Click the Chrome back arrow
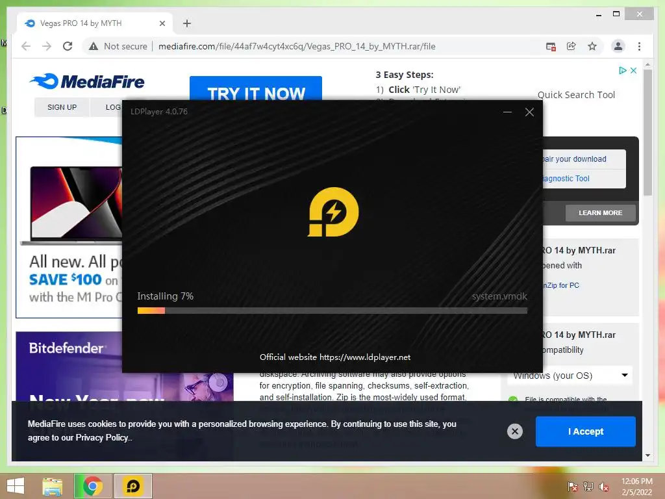Image resolution: width=665 pixels, height=499 pixels. (x=26, y=46)
